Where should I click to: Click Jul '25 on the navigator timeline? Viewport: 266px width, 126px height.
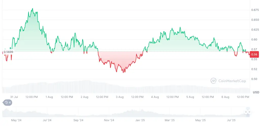tap(231, 120)
